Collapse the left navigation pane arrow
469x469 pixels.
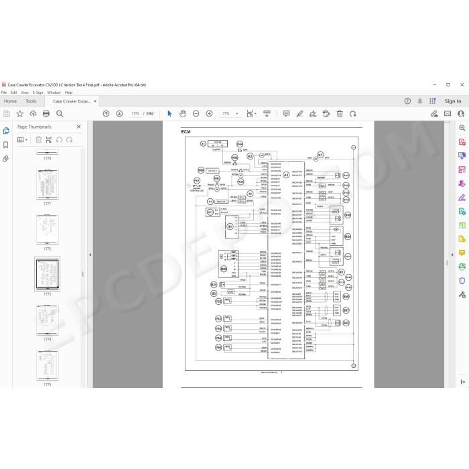tap(90, 255)
